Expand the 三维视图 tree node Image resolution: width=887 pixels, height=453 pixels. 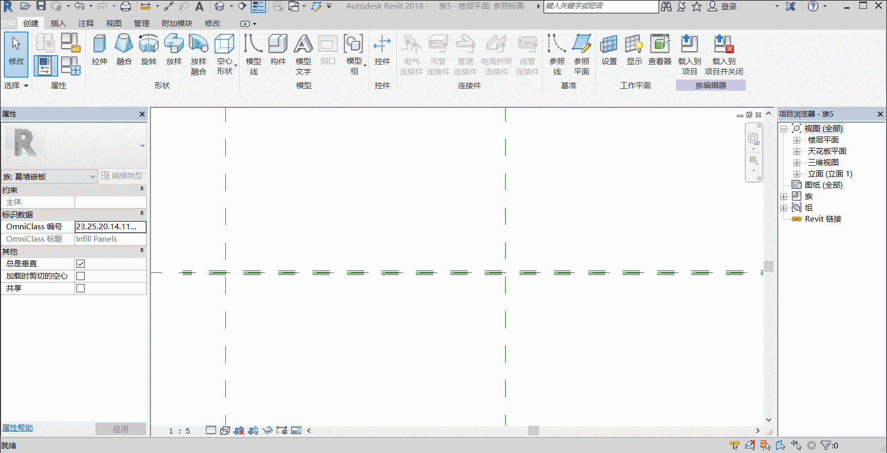pos(797,163)
